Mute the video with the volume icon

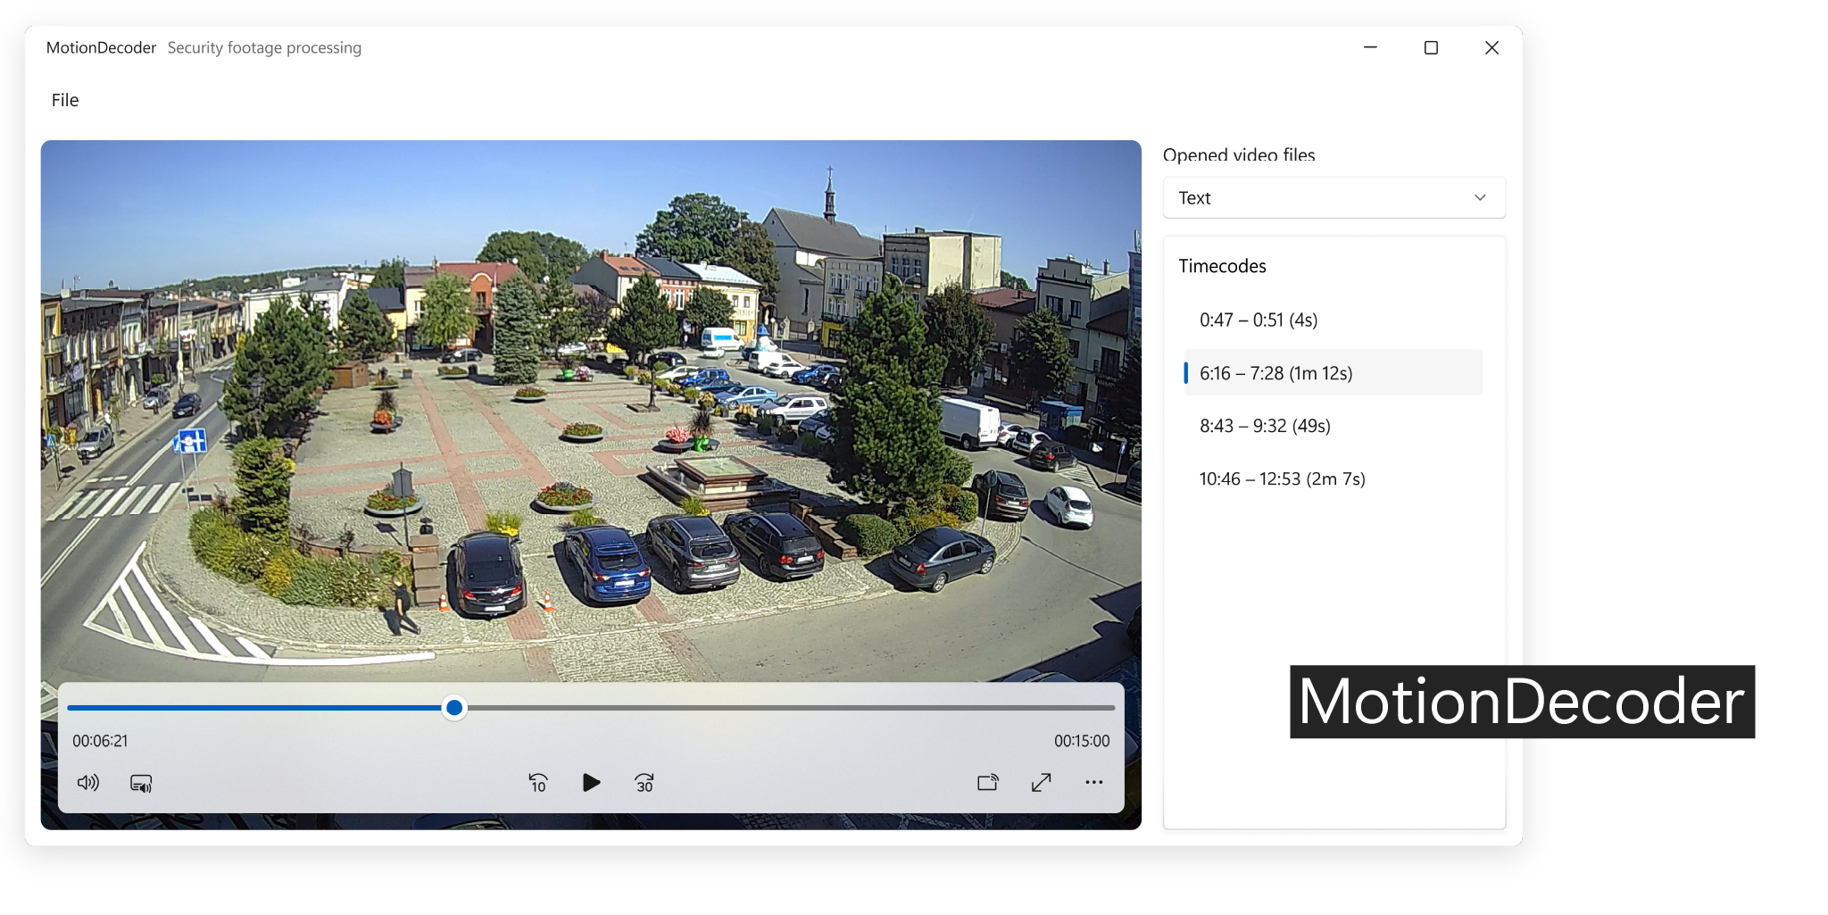88,783
